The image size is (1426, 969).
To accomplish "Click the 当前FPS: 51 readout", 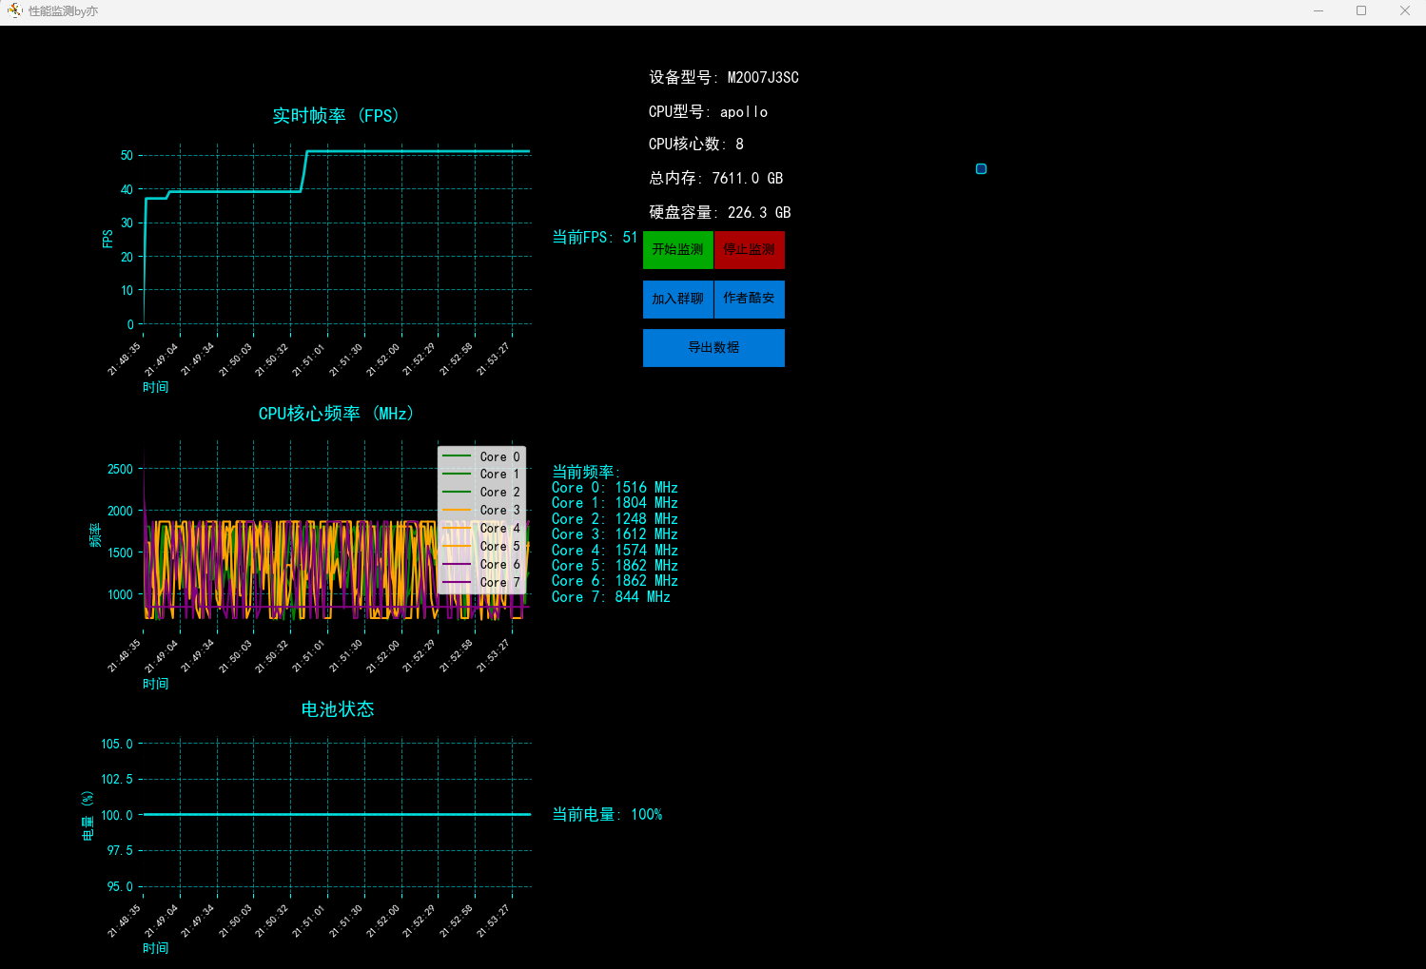I will [595, 237].
